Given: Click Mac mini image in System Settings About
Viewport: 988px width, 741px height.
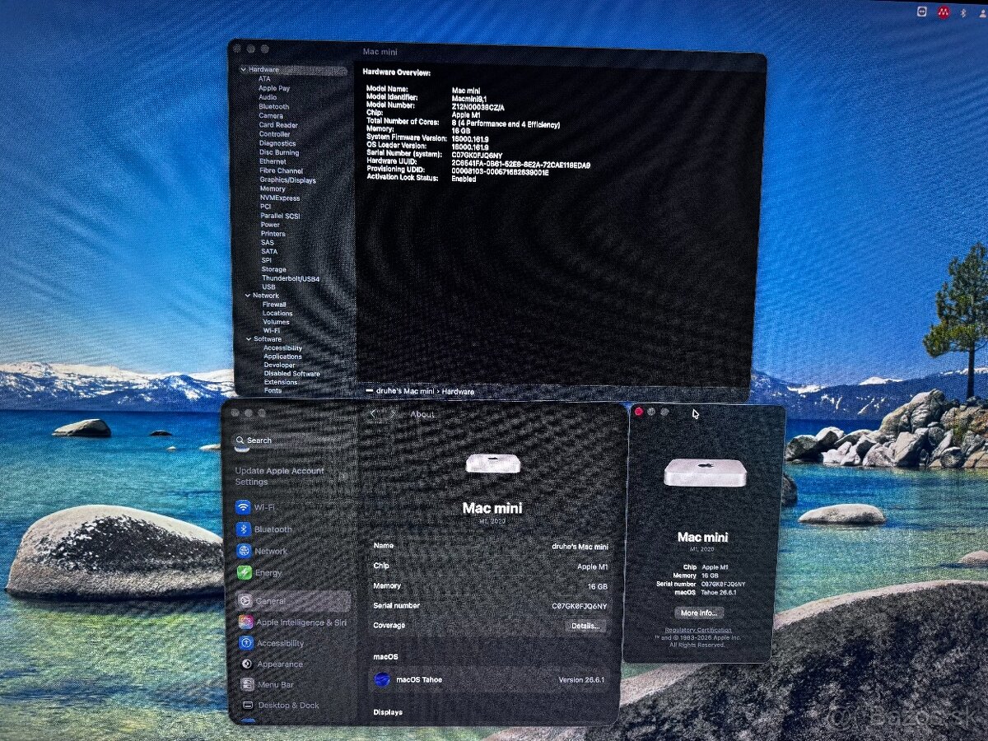Looking at the screenshot, I should pyautogui.click(x=492, y=463).
